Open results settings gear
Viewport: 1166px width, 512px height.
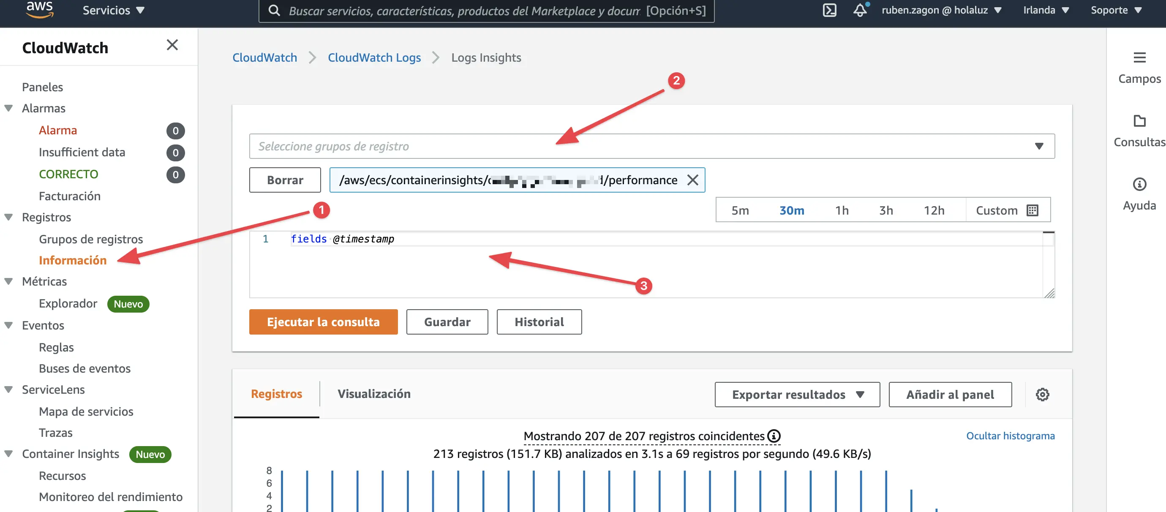(1043, 394)
